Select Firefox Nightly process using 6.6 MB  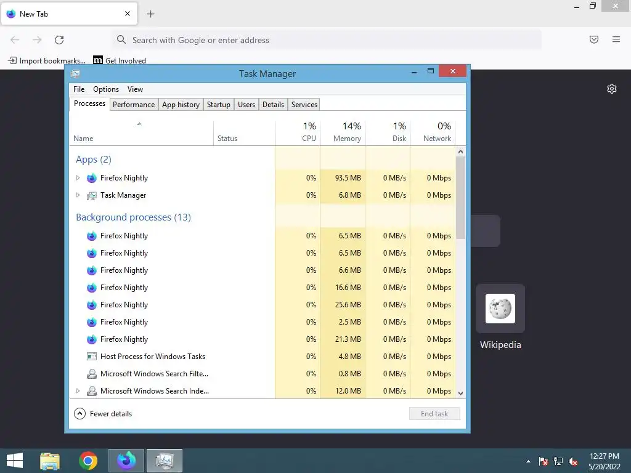click(263, 270)
